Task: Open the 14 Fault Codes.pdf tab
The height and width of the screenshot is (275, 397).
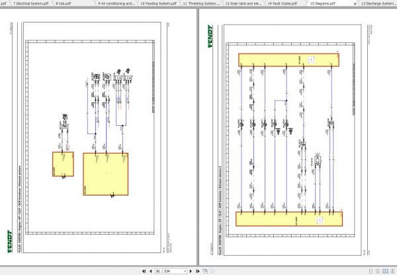Action: (283, 3)
